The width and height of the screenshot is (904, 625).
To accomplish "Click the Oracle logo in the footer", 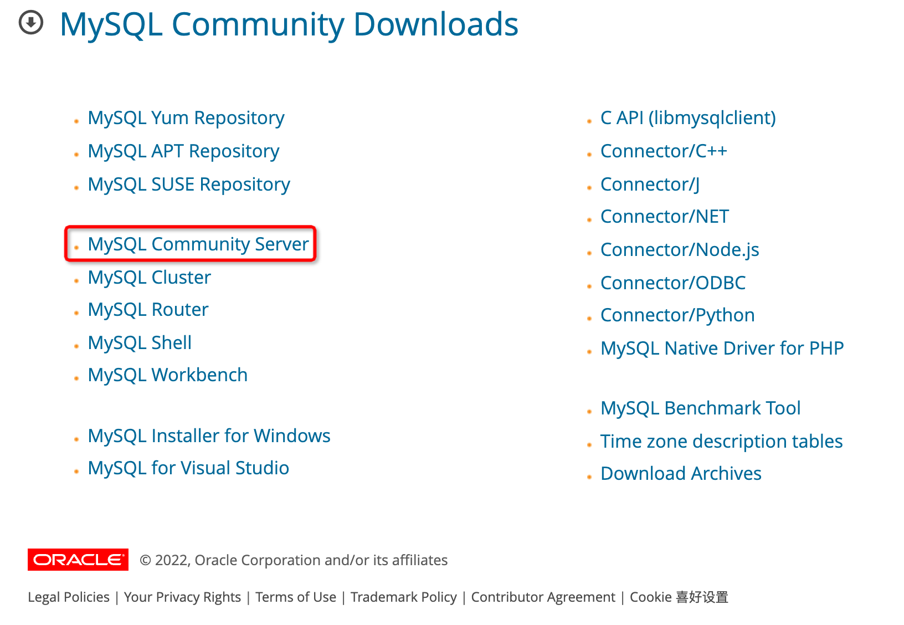I will pos(78,560).
